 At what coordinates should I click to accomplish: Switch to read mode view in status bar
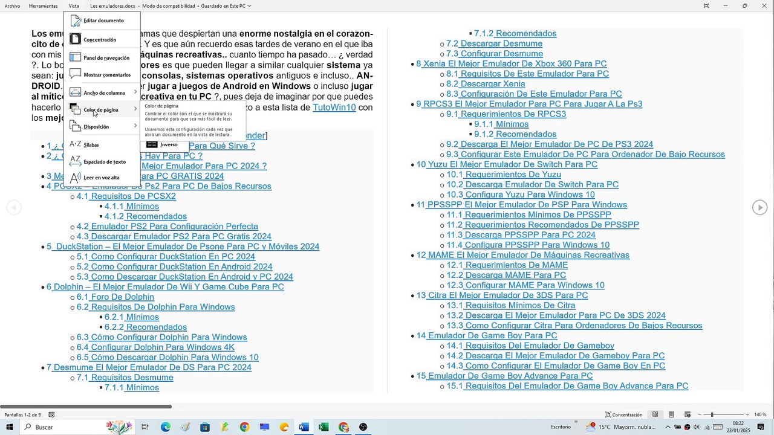pos(655,414)
